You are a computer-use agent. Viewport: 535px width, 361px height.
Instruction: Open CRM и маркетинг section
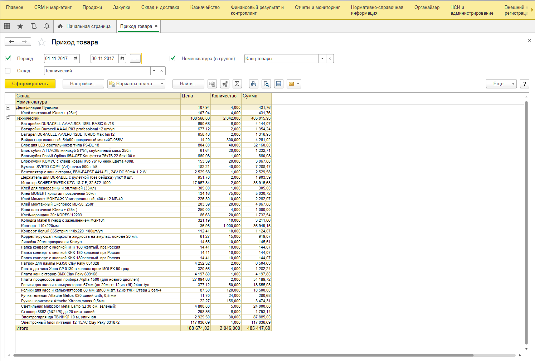pos(53,7)
